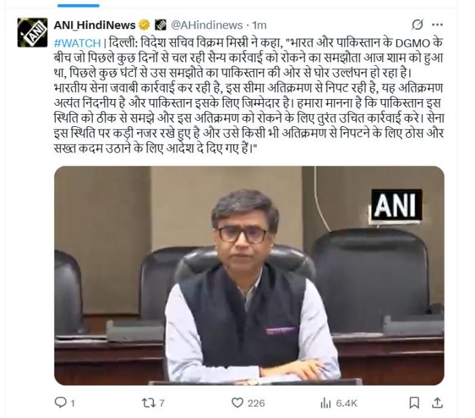Open the 1m timestamp link
Image resolution: width=475 pixels, height=418 pixels.
click(x=259, y=25)
